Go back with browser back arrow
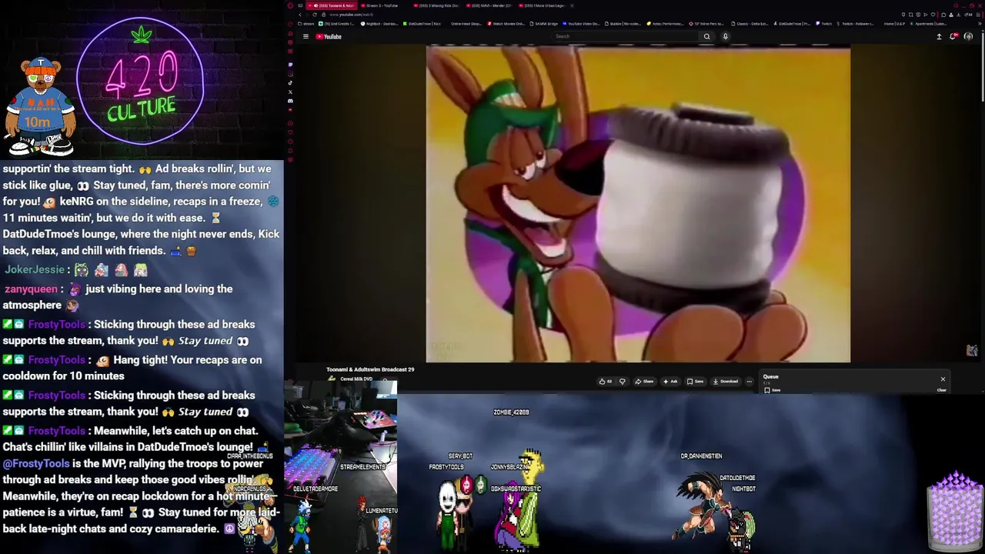This screenshot has height=554, width=985. point(300,15)
